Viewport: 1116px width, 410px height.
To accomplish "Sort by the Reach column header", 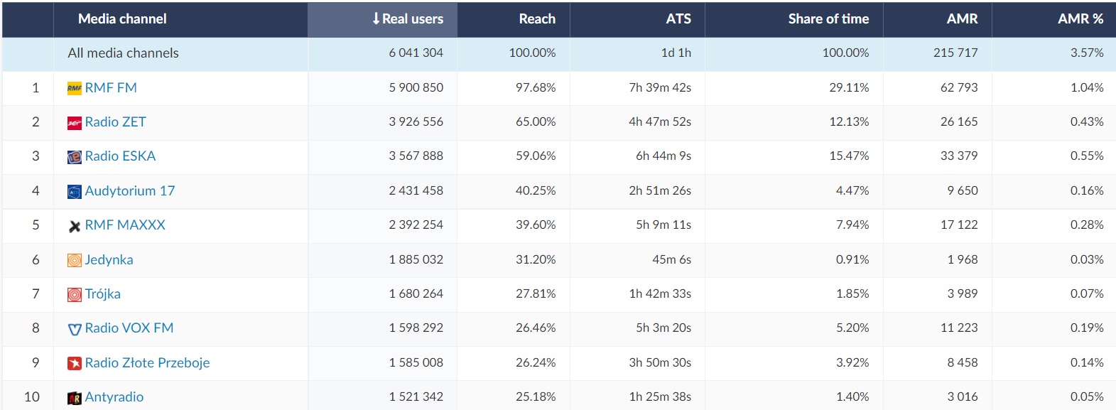I will tap(536, 19).
